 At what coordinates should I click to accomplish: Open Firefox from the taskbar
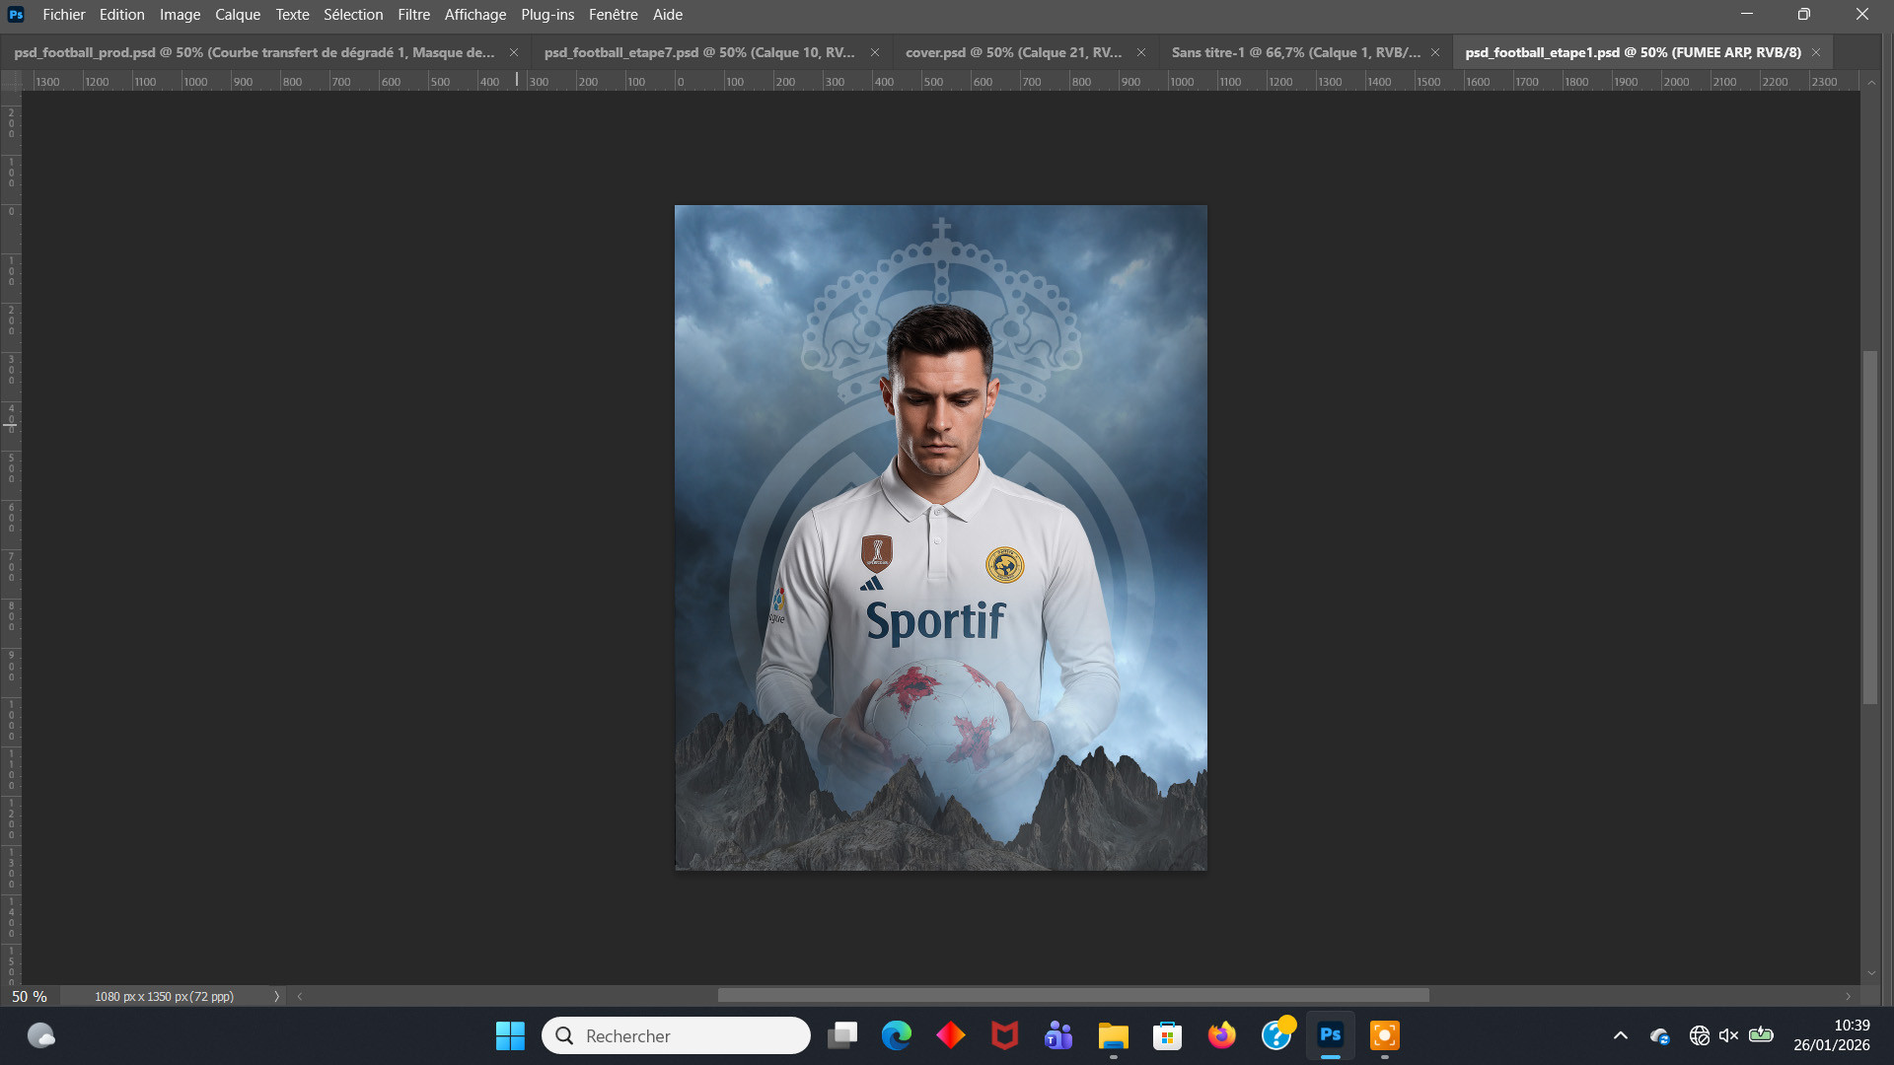point(1221,1035)
